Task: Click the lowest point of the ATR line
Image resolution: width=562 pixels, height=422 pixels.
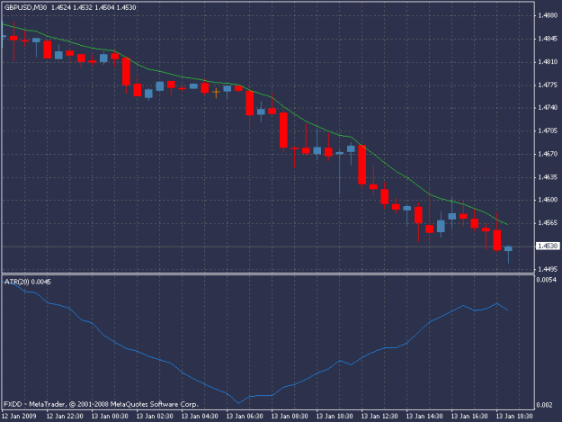Action: 238,403
